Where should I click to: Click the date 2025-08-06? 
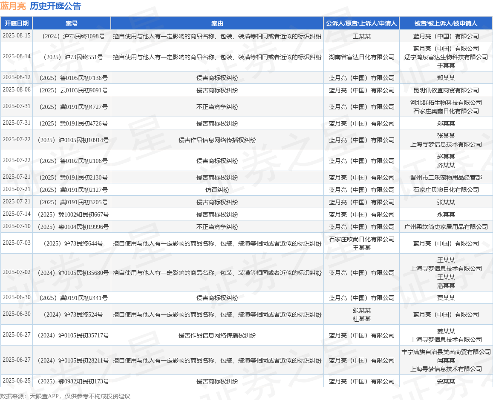click(x=17, y=89)
